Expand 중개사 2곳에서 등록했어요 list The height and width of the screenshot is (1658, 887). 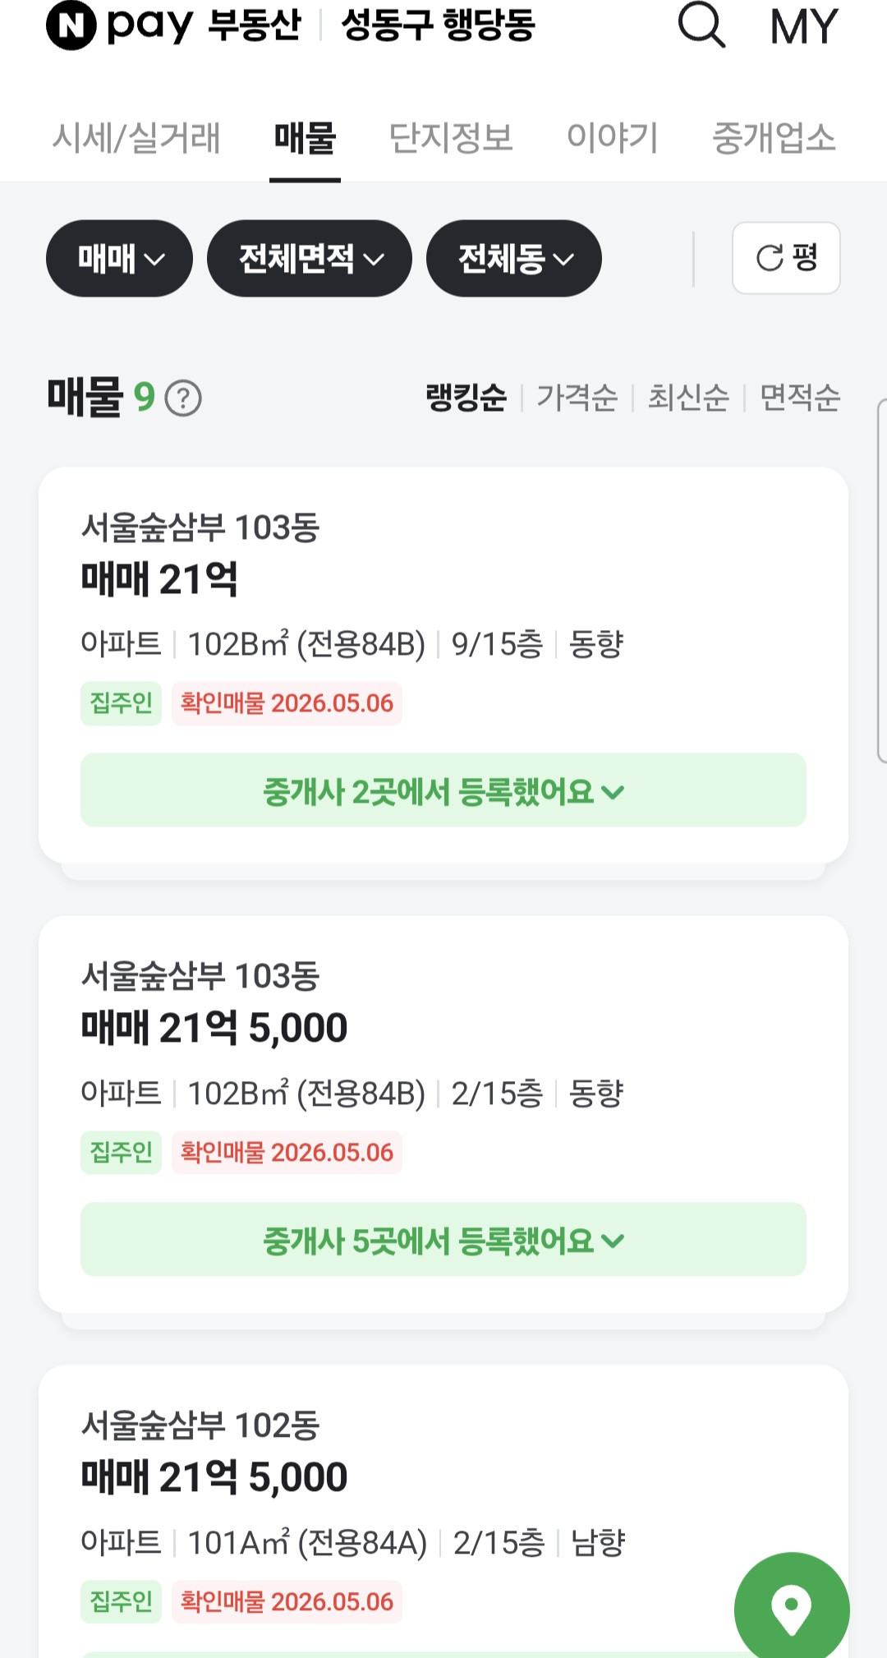[443, 790]
